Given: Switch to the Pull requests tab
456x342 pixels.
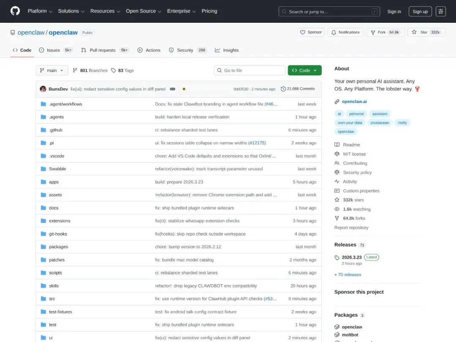Looking at the screenshot, I should click(x=105, y=50).
